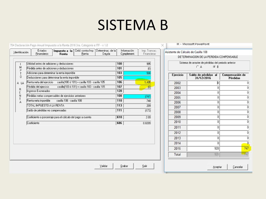Click 'TOTAL IMPUESTO A LA RENTA' label

(45, 105)
